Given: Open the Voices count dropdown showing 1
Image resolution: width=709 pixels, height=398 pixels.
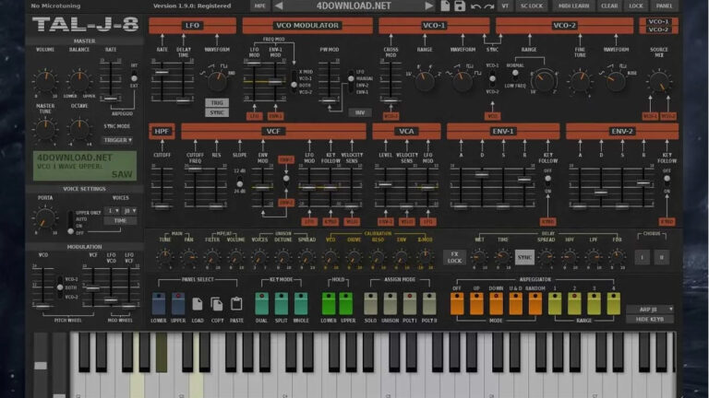Looking at the screenshot, I should [112, 211].
